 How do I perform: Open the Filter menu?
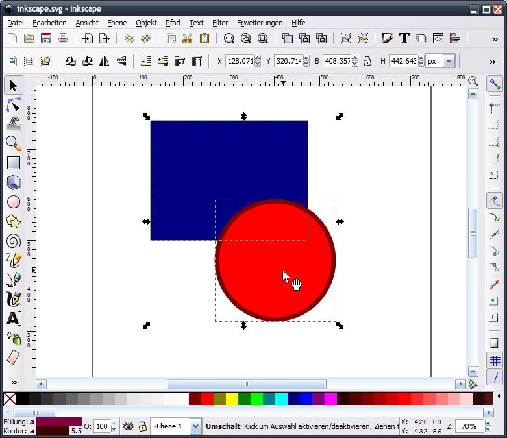pos(220,23)
